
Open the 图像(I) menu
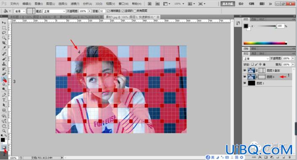coord(38,4)
